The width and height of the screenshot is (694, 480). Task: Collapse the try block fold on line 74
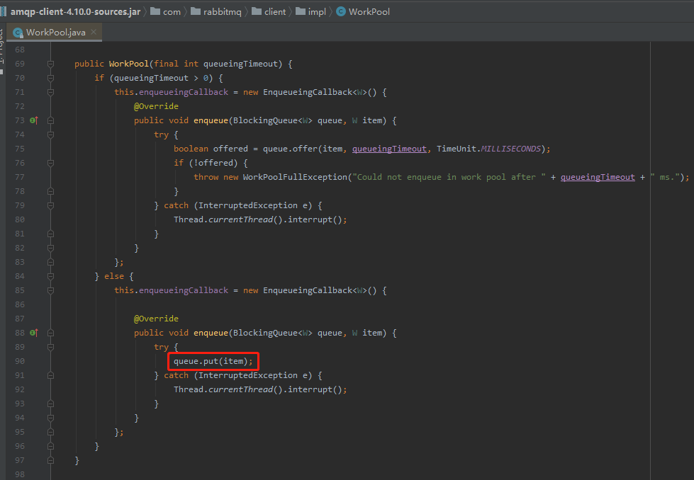coord(50,135)
